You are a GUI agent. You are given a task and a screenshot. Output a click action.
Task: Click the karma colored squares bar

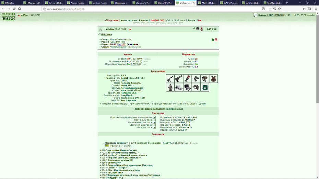pyautogui.click(x=133, y=44)
